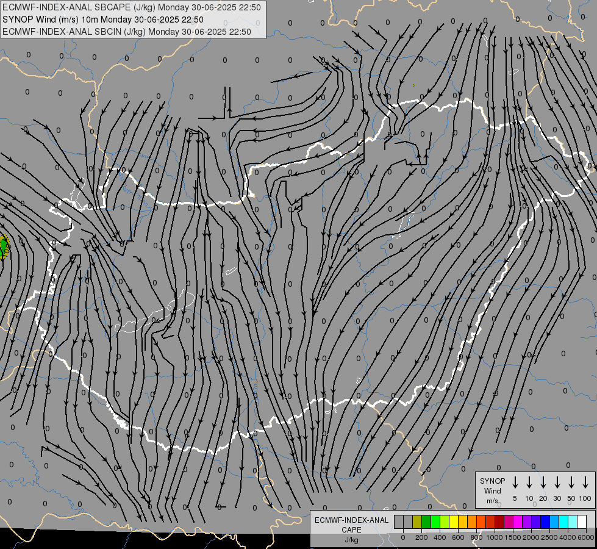Click the '6000' tick label on the CAPE scale
This screenshot has height=549, width=597.
[x=586, y=537]
